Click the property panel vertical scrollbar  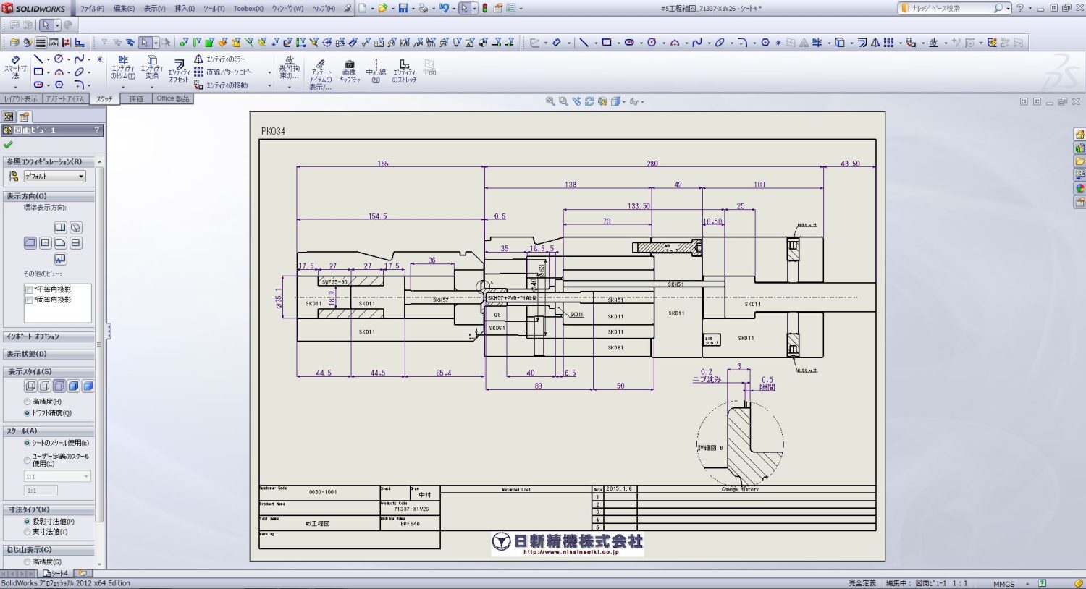(100, 362)
